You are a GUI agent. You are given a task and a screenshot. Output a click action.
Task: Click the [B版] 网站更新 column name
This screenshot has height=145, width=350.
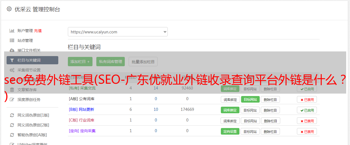pos(82,109)
